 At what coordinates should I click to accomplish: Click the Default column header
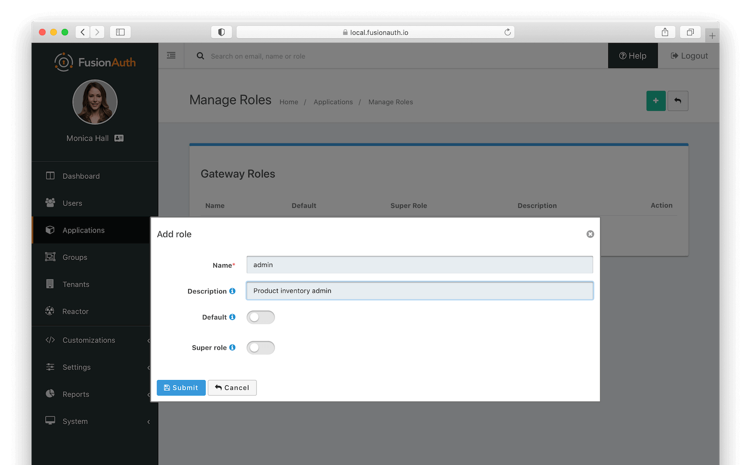304,206
